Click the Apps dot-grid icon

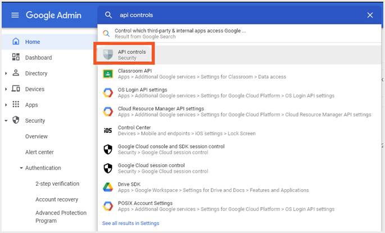(x=16, y=104)
